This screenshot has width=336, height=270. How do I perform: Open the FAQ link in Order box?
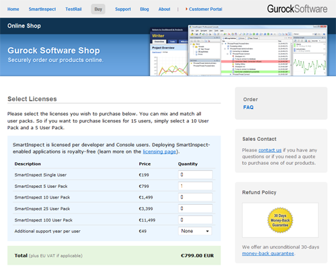click(x=248, y=107)
